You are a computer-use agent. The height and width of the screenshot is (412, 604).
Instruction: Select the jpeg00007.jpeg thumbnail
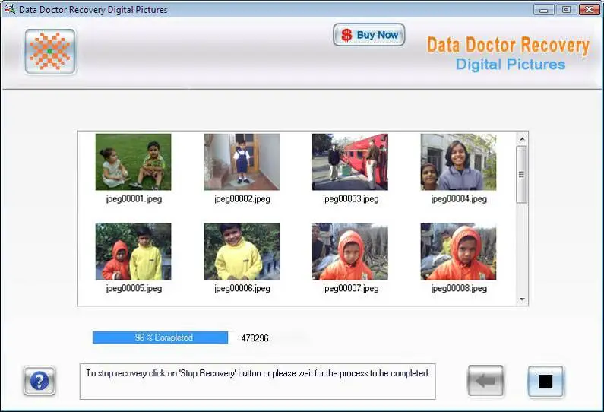coord(350,252)
